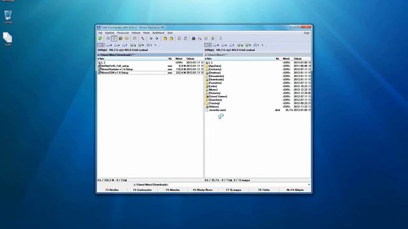
Task: Go forward using the right arrow icon
Action: pos(157,38)
